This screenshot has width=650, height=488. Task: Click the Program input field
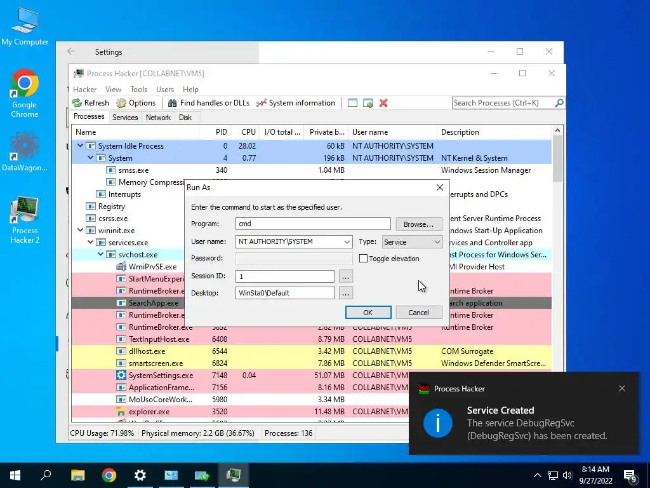[313, 224]
